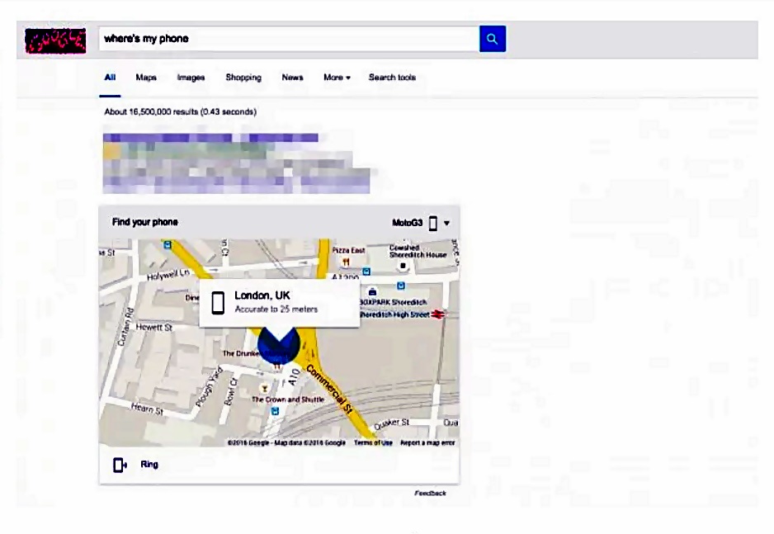Click the Shoreditch High Street rail icon
Screen dimensions: 774x534
point(438,314)
